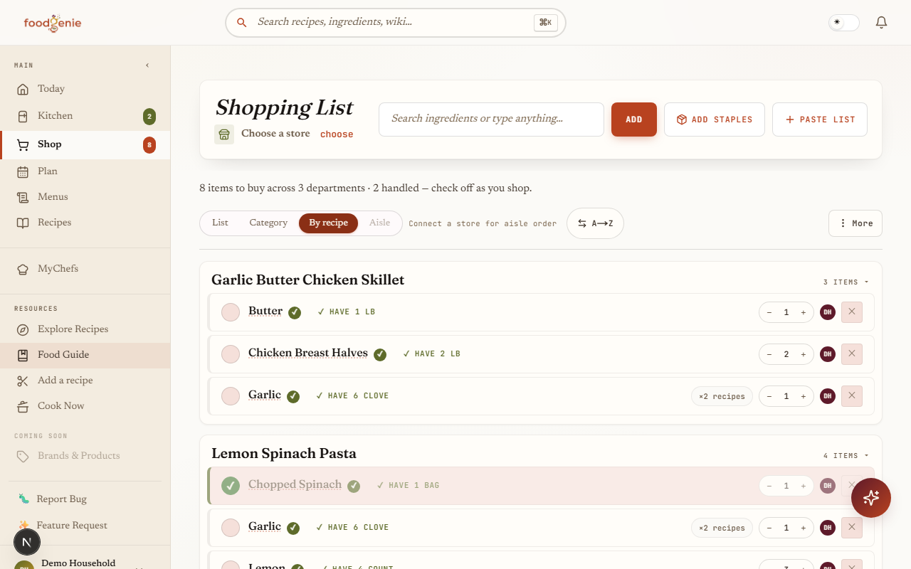Click the choose store link

coord(337,134)
